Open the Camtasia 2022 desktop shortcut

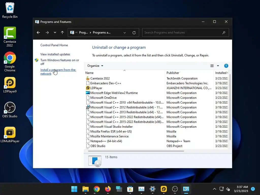[10, 37]
